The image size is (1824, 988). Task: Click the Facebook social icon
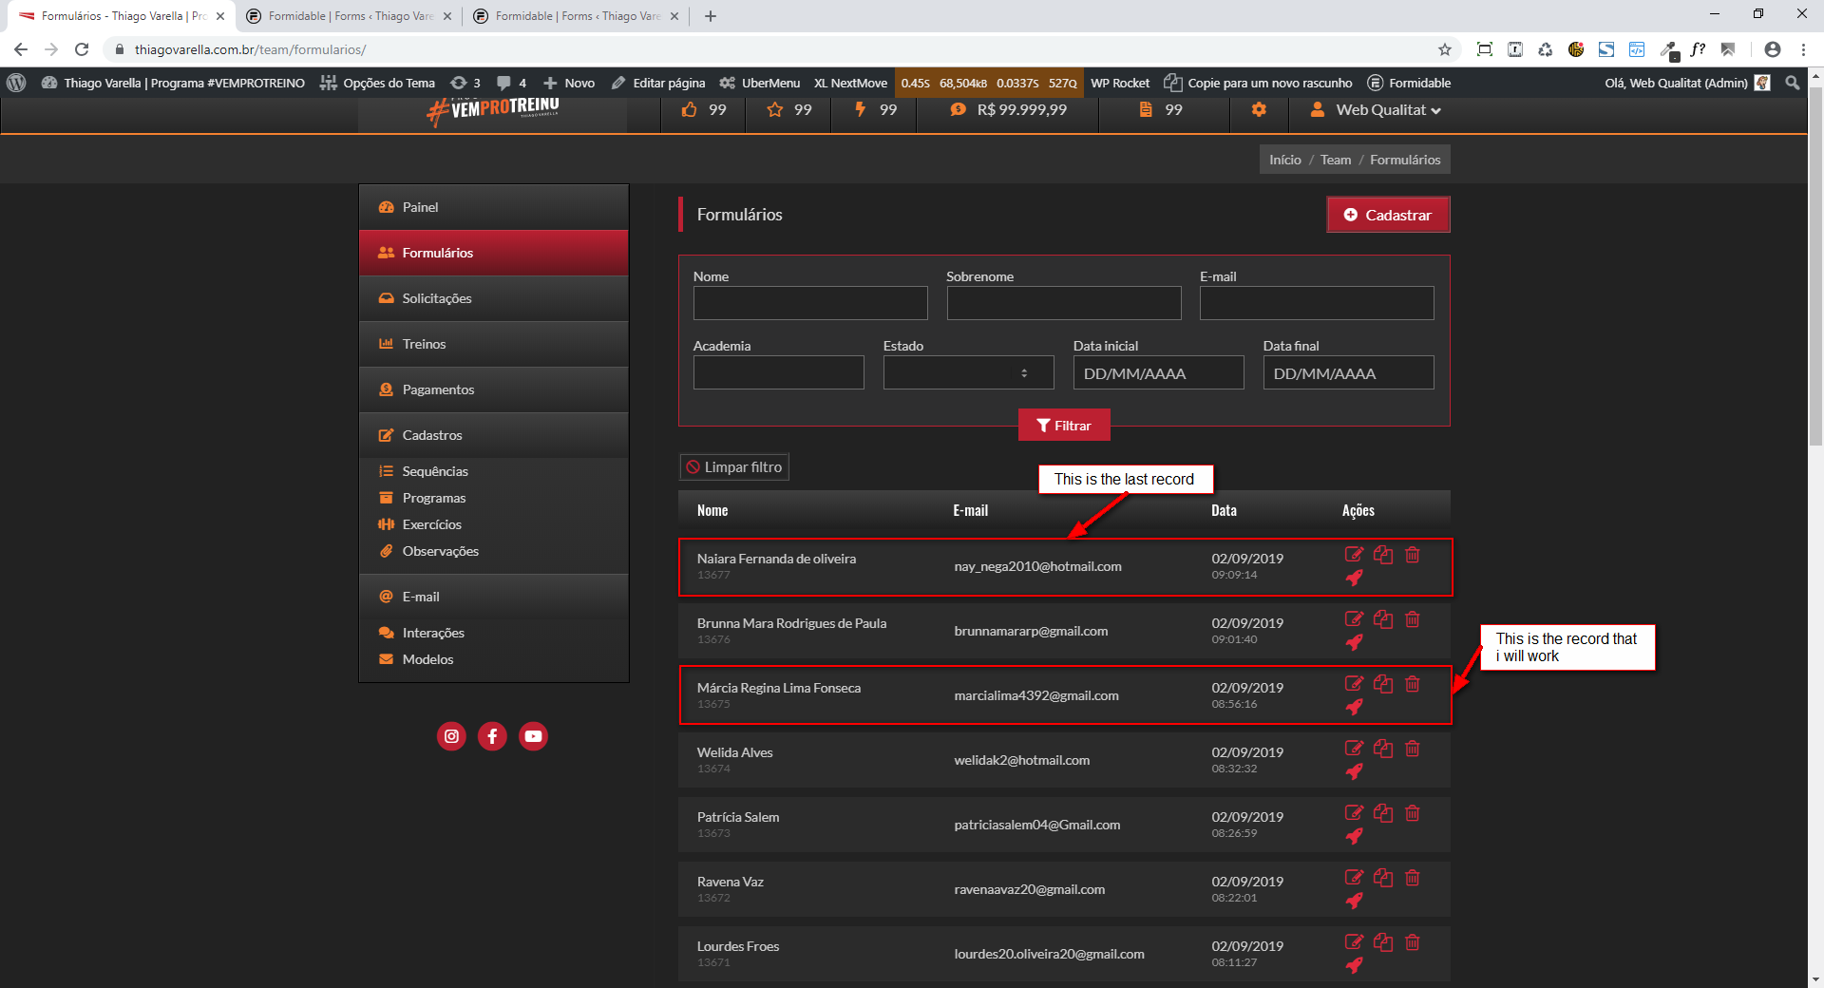coord(492,736)
